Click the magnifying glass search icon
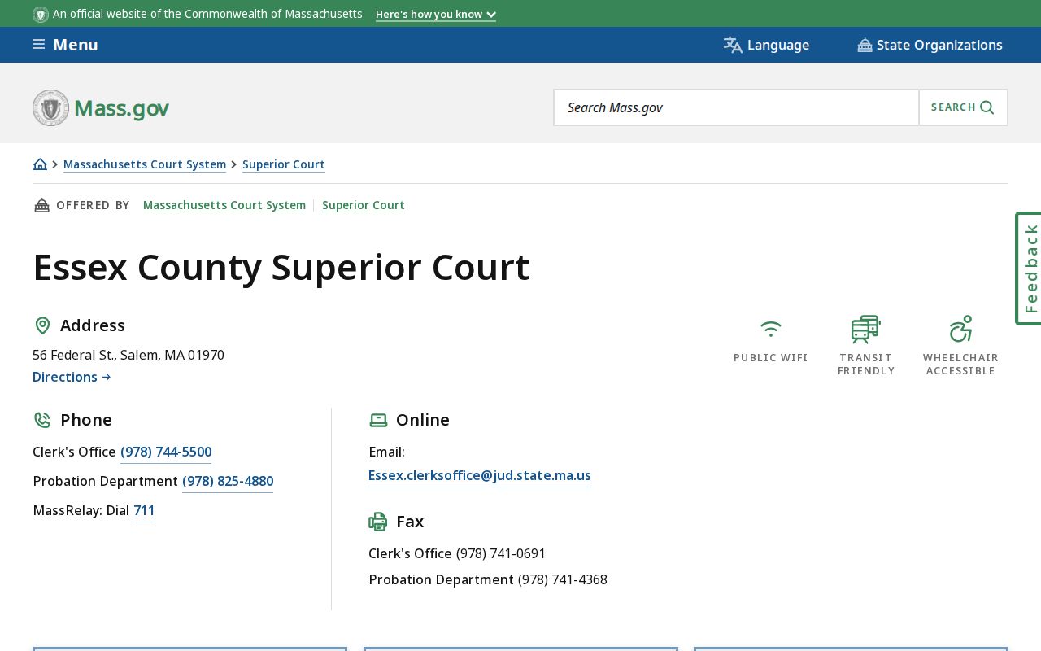Screen dimensions: 1041x651 pyautogui.click(x=987, y=107)
